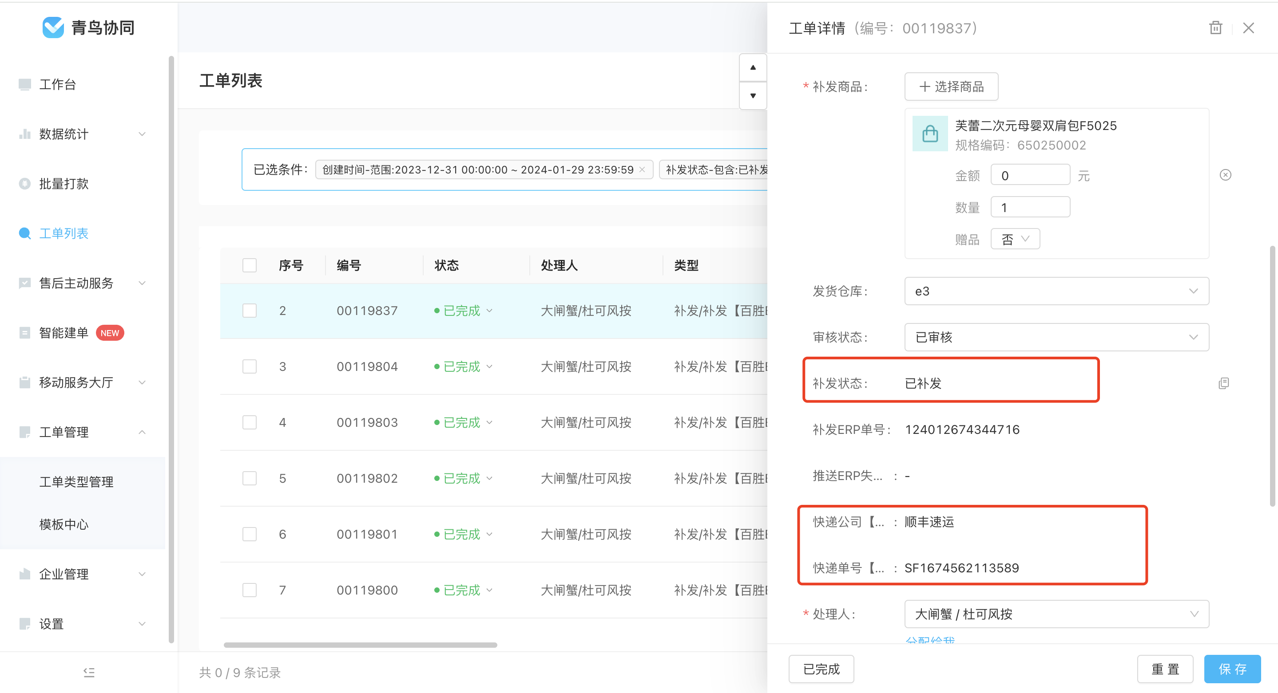Select 工单列表 in the sidebar

click(x=64, y=233)
